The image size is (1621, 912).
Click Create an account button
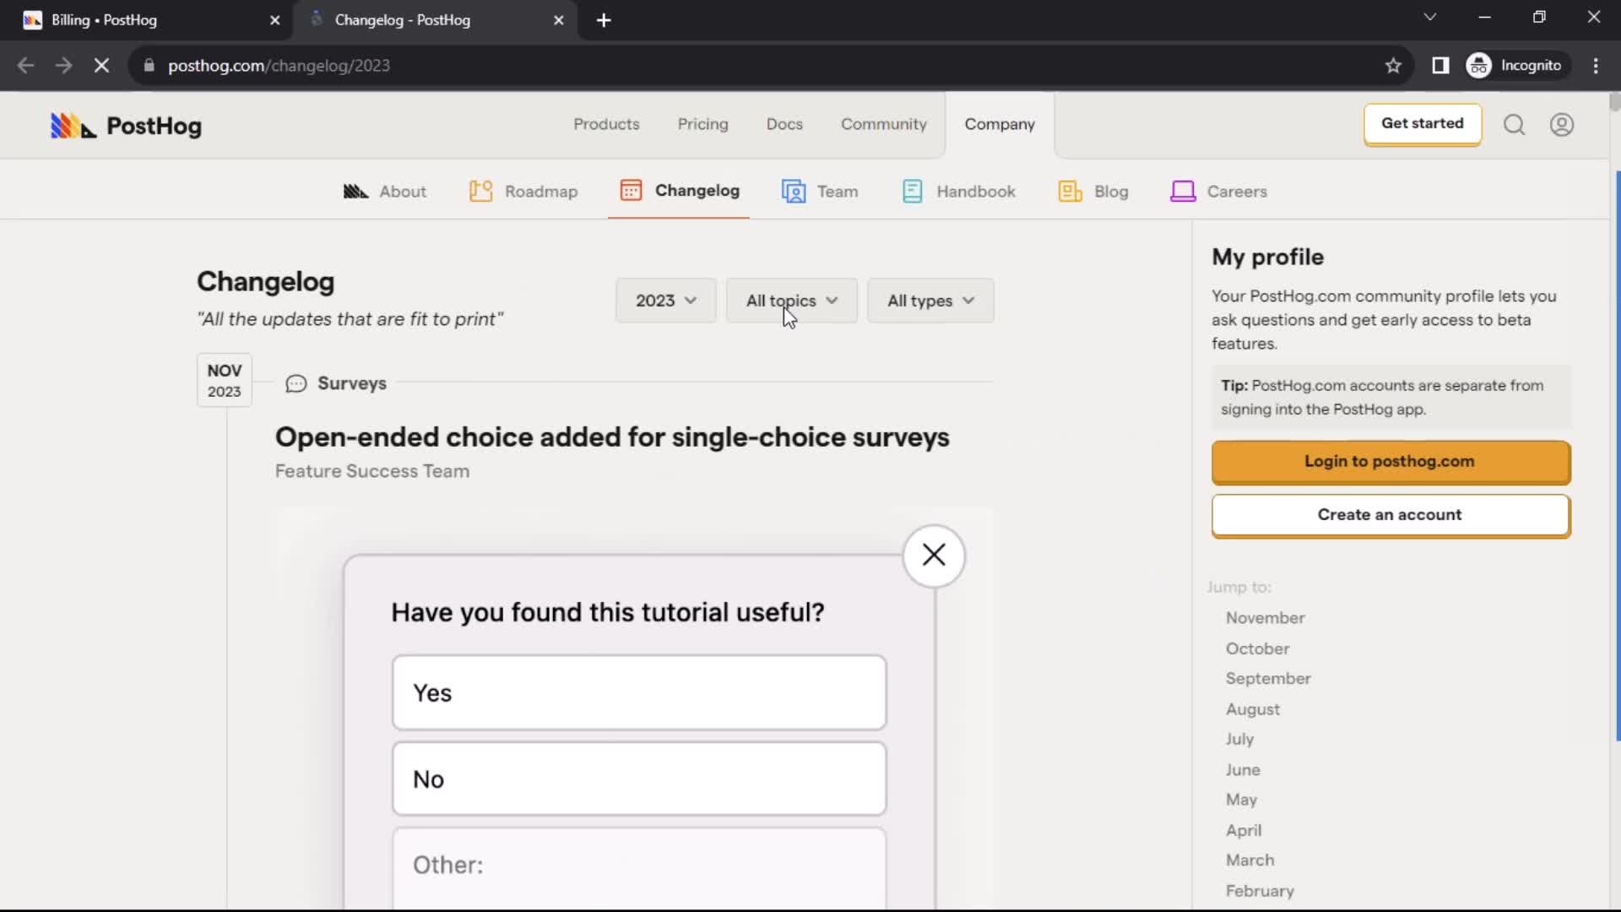click(1391, 515)
